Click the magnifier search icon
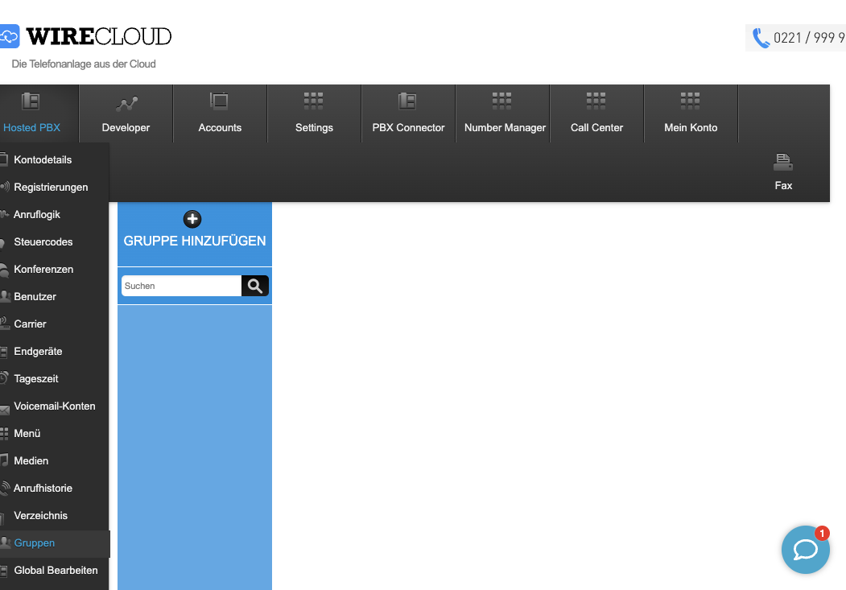Image resolution: width=846 pixels, height=590 pixels. click(254, 285)
